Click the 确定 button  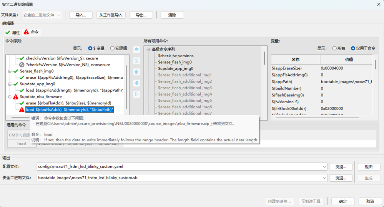pyautogui.click(x=343, y=201)
